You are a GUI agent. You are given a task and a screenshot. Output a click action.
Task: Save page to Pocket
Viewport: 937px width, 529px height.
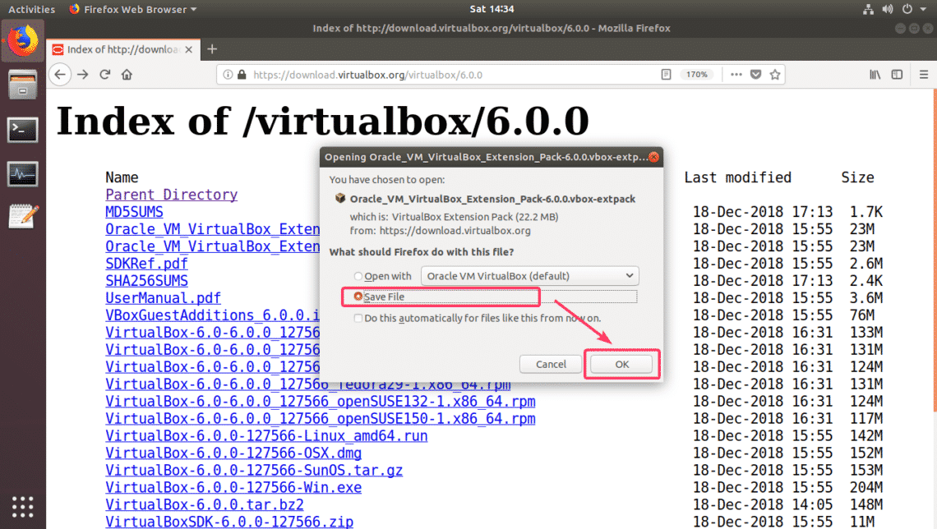[x=756, y=75]
